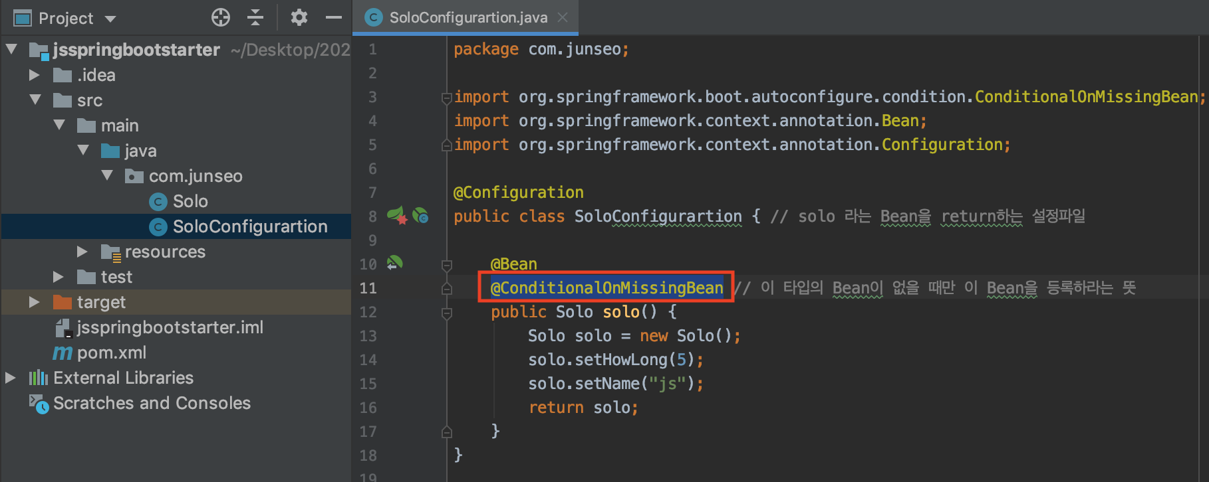The image size is (1209, 482).
Task: Select the SoloConfigurartion.java editor tab
Action: 466,17
